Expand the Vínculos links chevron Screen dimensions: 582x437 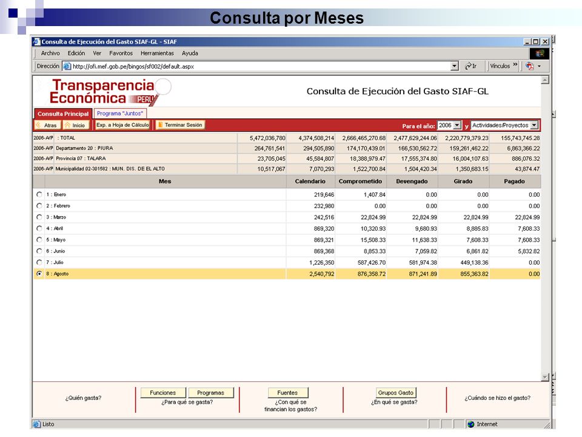[515, 65]
